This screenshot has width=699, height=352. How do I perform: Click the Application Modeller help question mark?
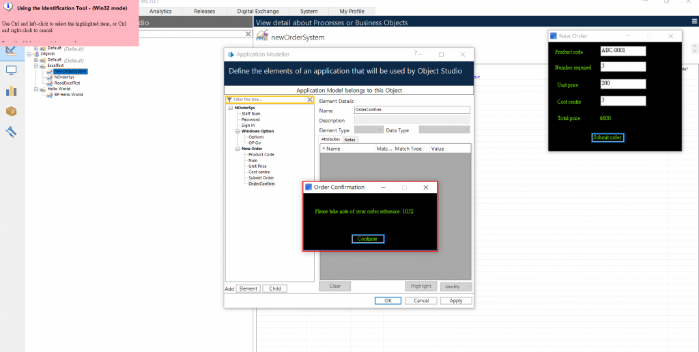[x=416, y=53]
